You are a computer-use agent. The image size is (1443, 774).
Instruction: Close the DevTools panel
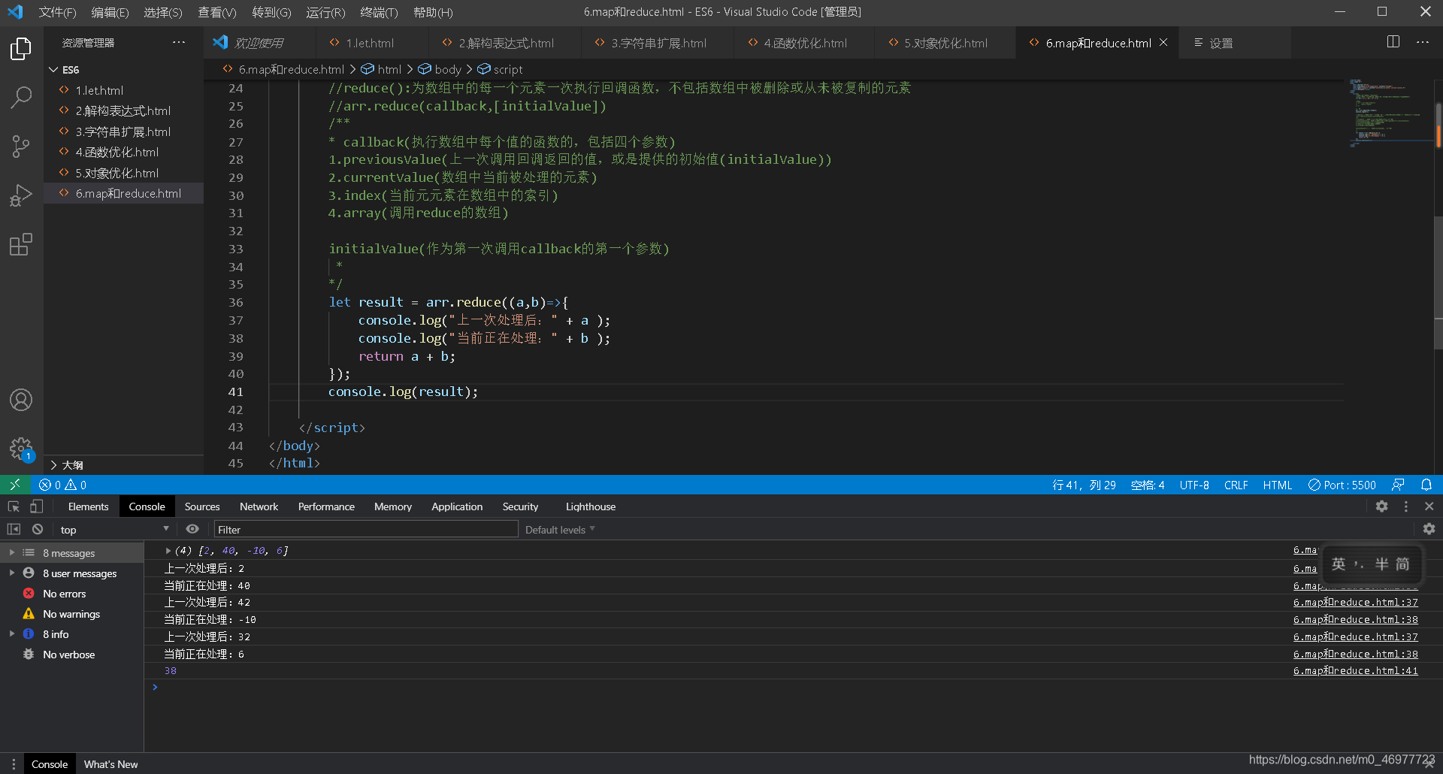[x=1429, y=506]
